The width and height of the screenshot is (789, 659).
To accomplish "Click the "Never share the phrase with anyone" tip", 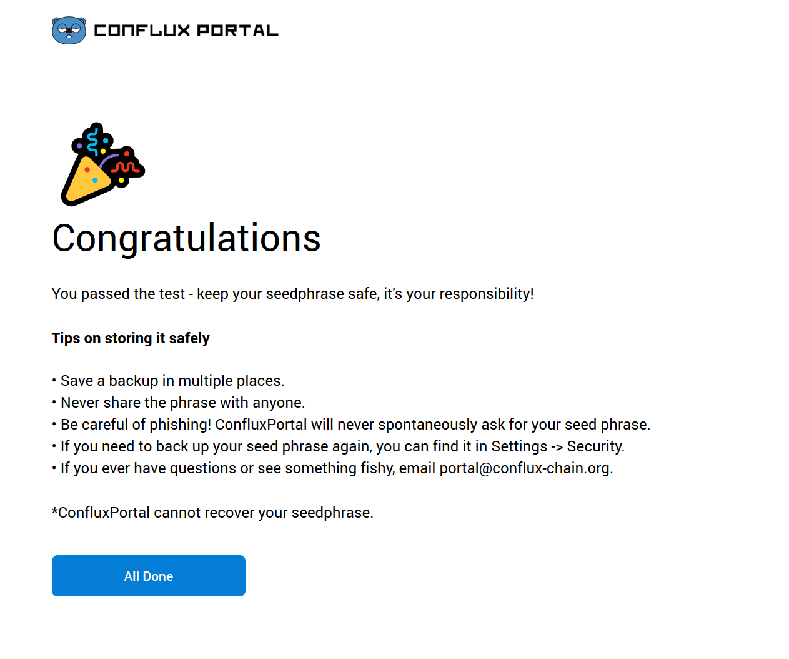I will [182, 403].
